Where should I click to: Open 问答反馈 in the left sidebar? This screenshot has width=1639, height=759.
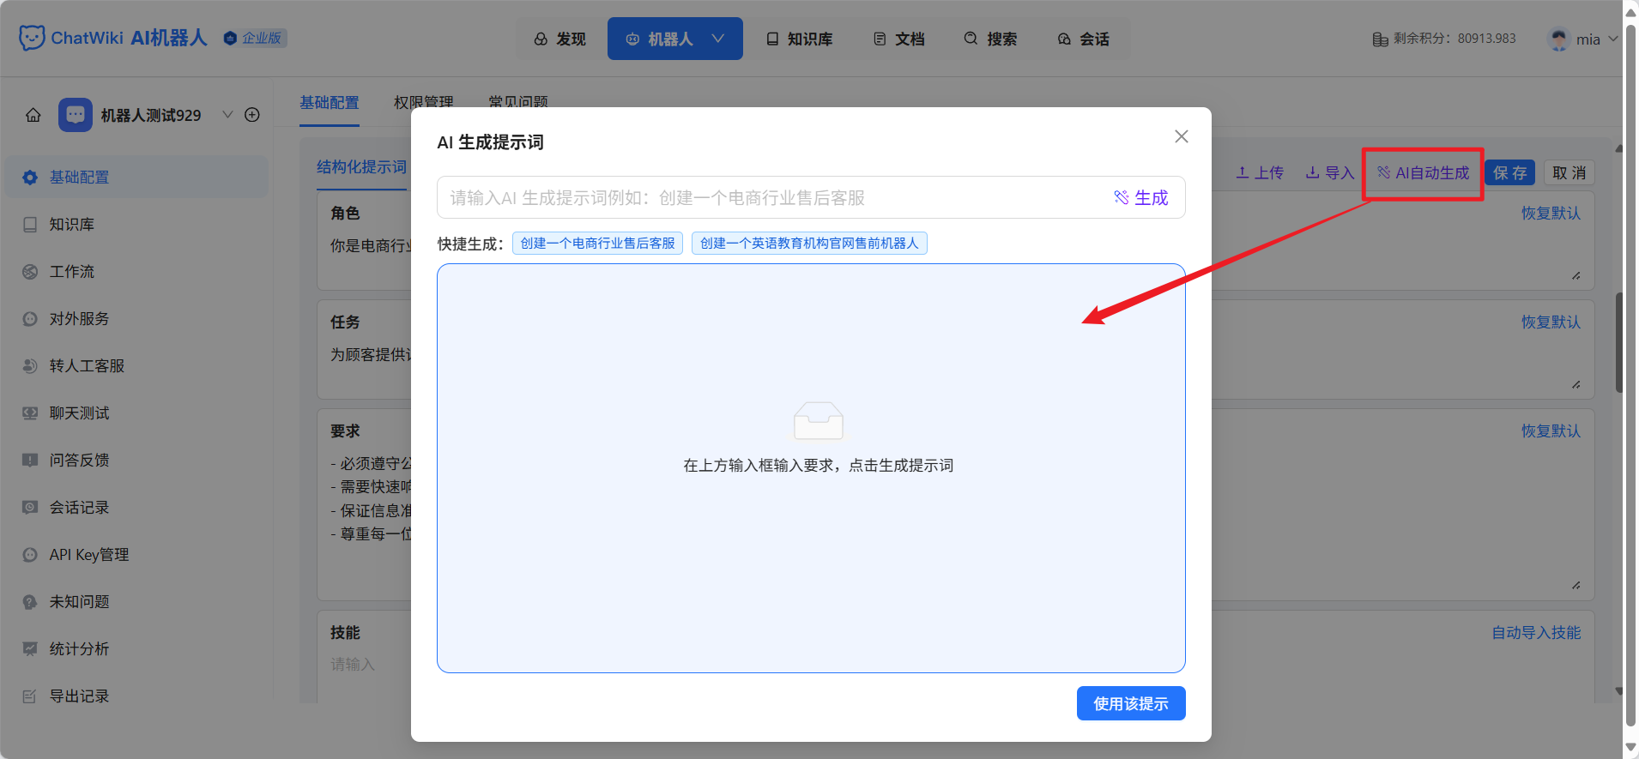point(137,461)
